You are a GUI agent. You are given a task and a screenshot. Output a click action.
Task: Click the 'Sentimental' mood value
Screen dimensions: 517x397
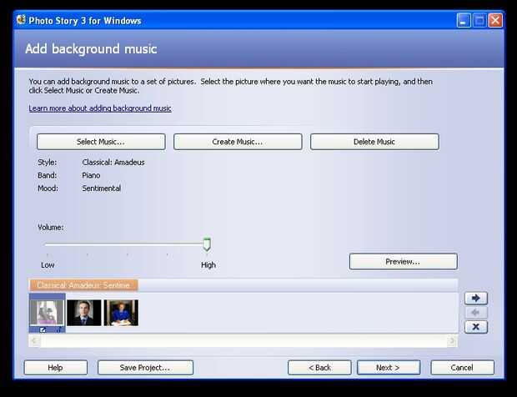(102, 188)
